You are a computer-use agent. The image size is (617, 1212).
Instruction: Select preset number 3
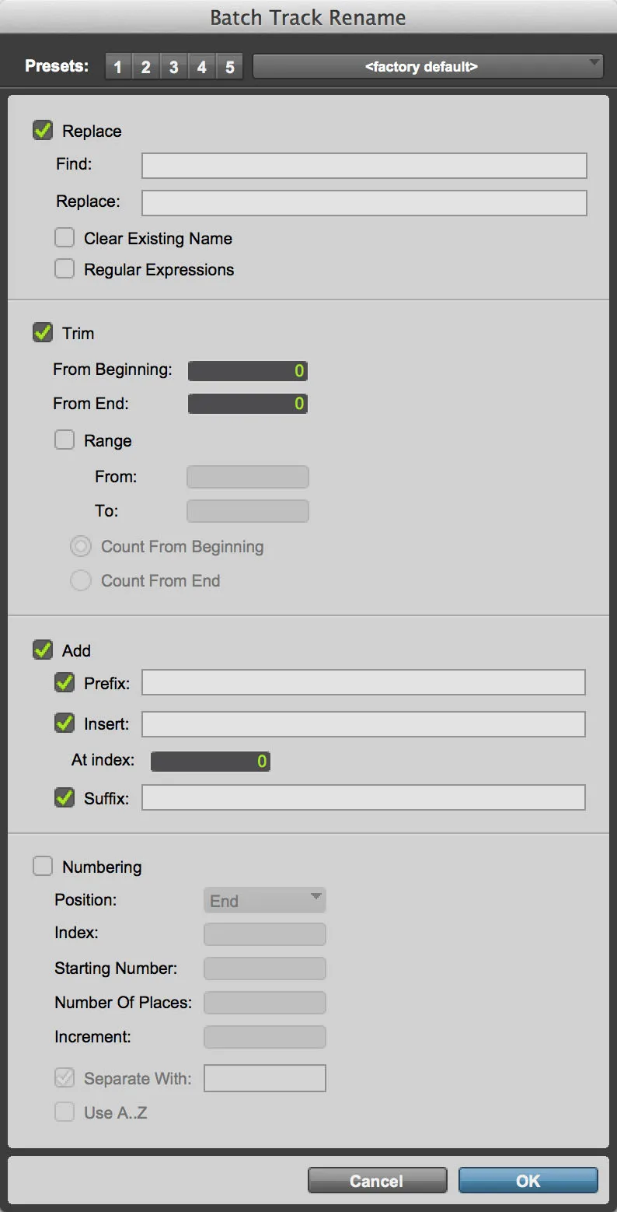tap(173, 67)
